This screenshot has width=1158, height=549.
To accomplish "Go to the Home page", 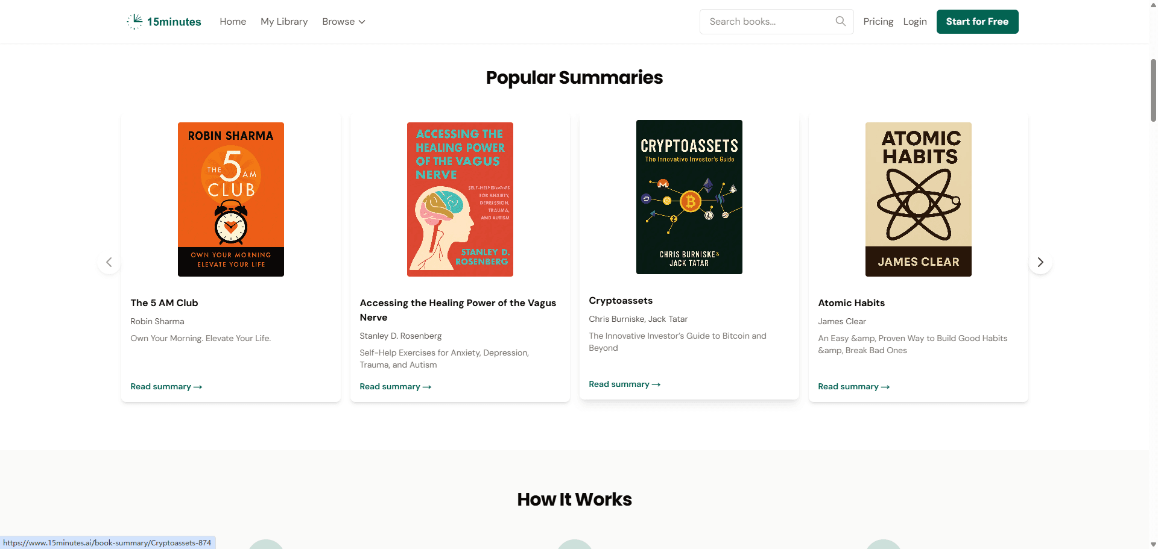I will coord(233,22).
